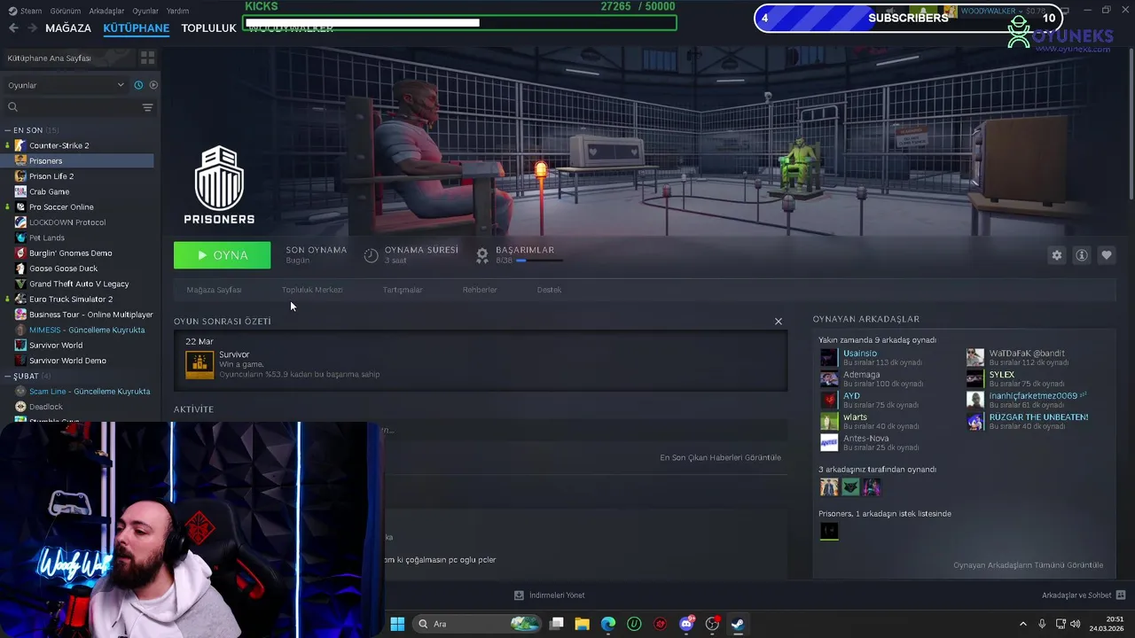
Task: Select Deadlock in library list
Action: pos(45,407)
